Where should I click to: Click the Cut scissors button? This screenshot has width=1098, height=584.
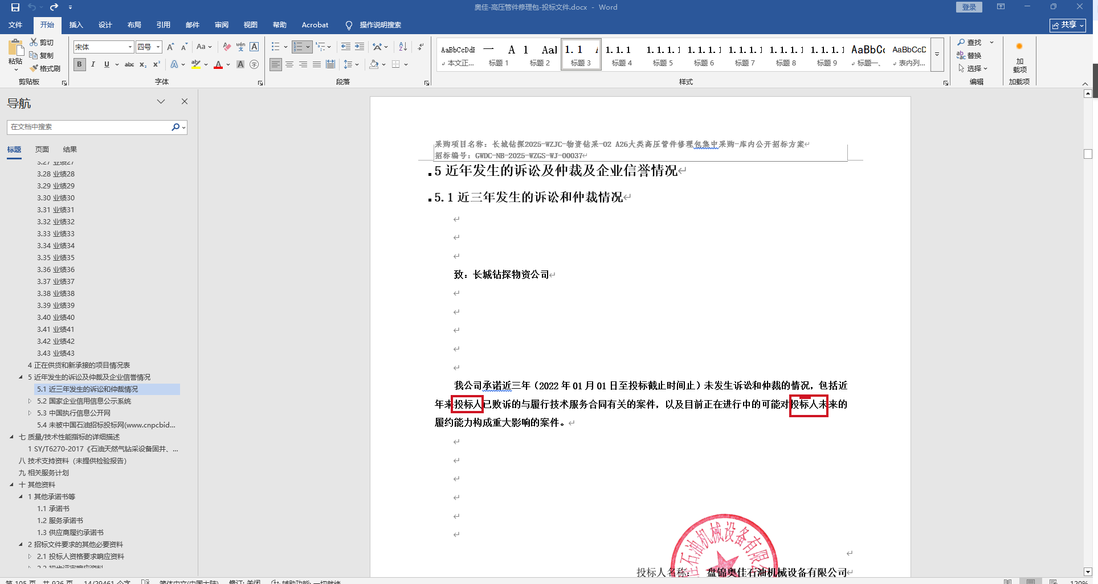click(x=42, y=43)
